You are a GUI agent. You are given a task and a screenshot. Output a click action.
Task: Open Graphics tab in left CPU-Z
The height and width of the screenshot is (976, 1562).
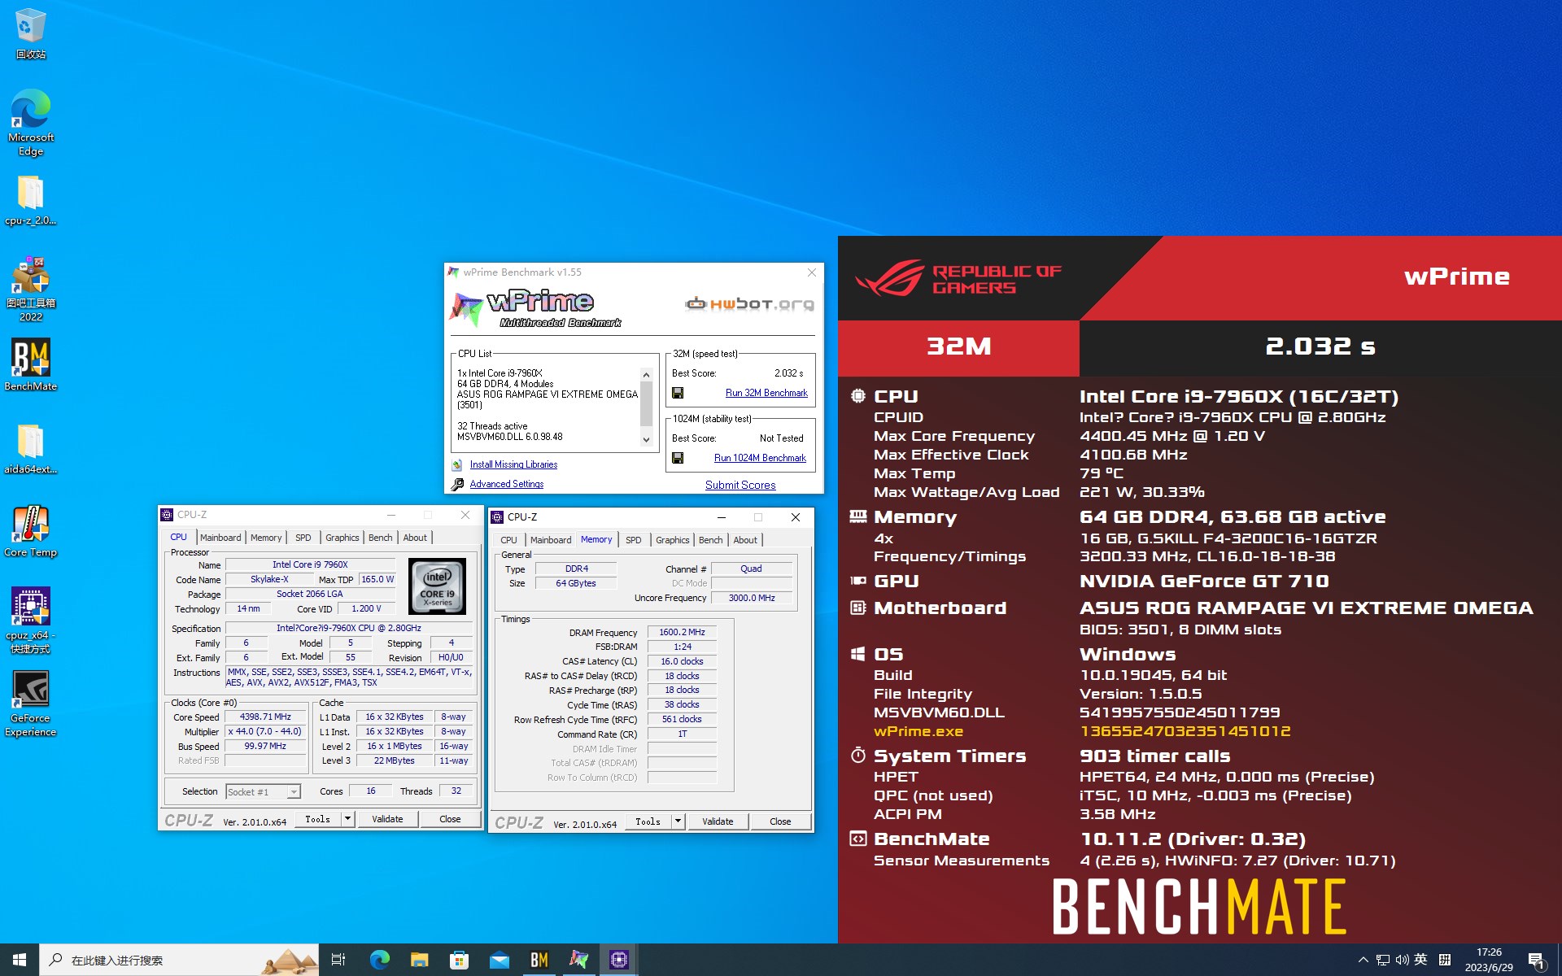pyautogui.click(x=342, y=538)
